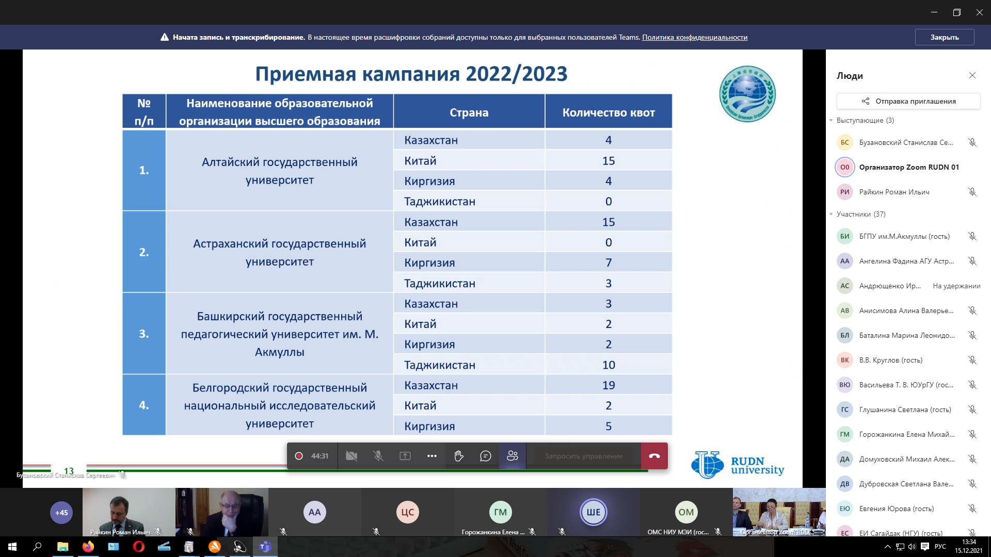Click mic icon beside Глушанина Светлана
This screenshot has height=557, width=991.
pyautogui.click(x=972, y=409)
